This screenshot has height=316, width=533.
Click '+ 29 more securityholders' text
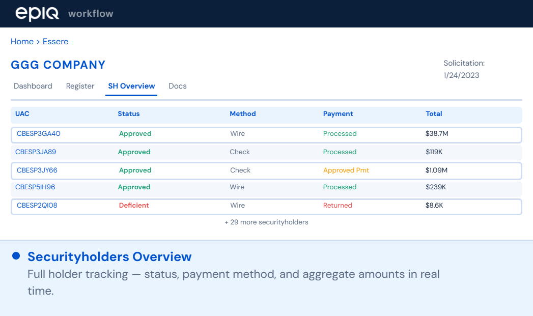(267, 222)
